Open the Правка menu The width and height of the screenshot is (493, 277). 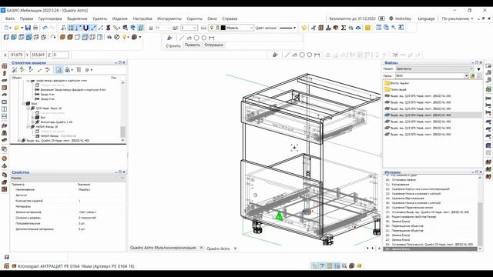coord(26,18)
